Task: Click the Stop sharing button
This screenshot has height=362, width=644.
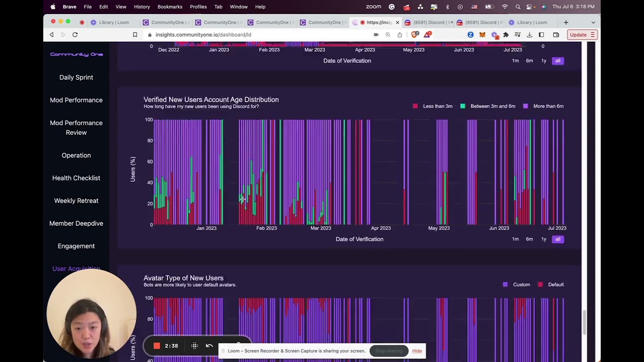Action: point(389,351)
